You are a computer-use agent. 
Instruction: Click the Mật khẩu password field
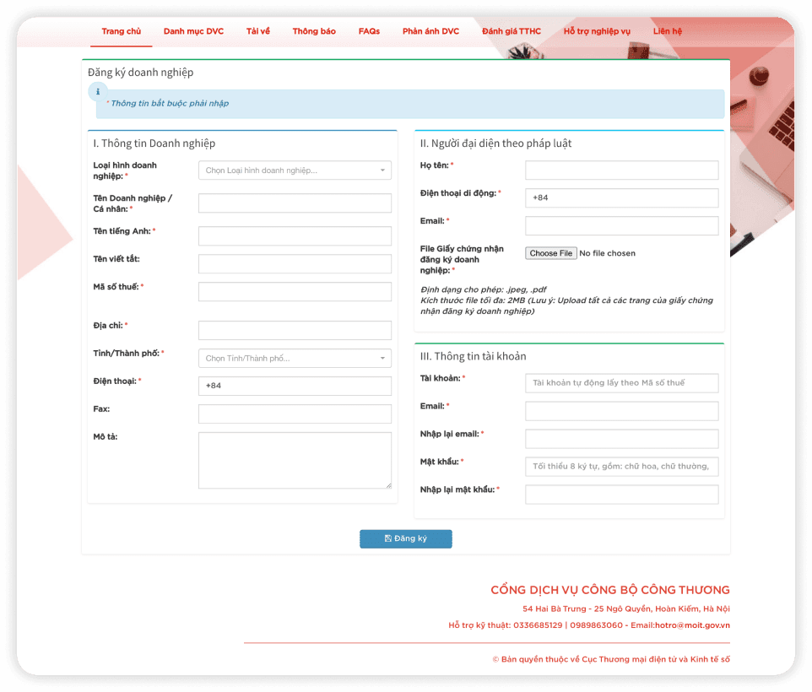621,466
